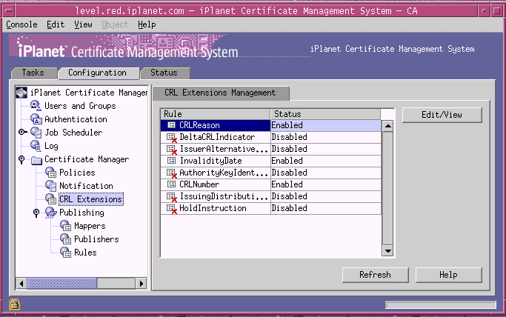Expand the Job Scheduler tree node

click(x=22, y=132)
